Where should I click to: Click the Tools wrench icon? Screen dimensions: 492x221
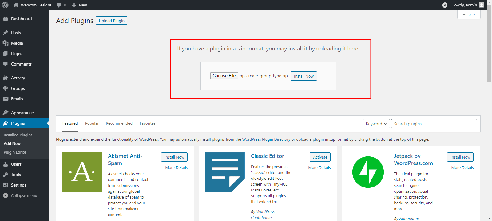pyautogui.click(x=6, y=175)
